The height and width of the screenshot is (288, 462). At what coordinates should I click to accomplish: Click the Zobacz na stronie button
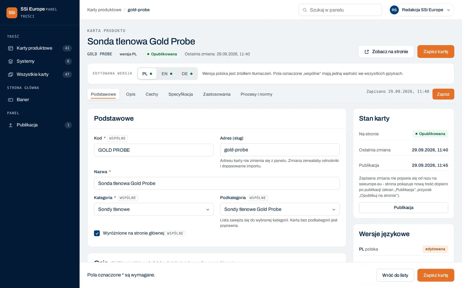386,52
